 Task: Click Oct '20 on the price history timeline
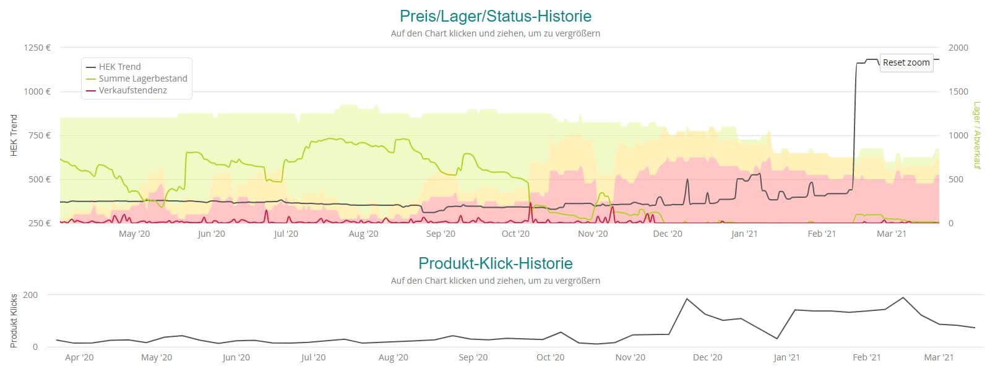[x=515, y=234]
